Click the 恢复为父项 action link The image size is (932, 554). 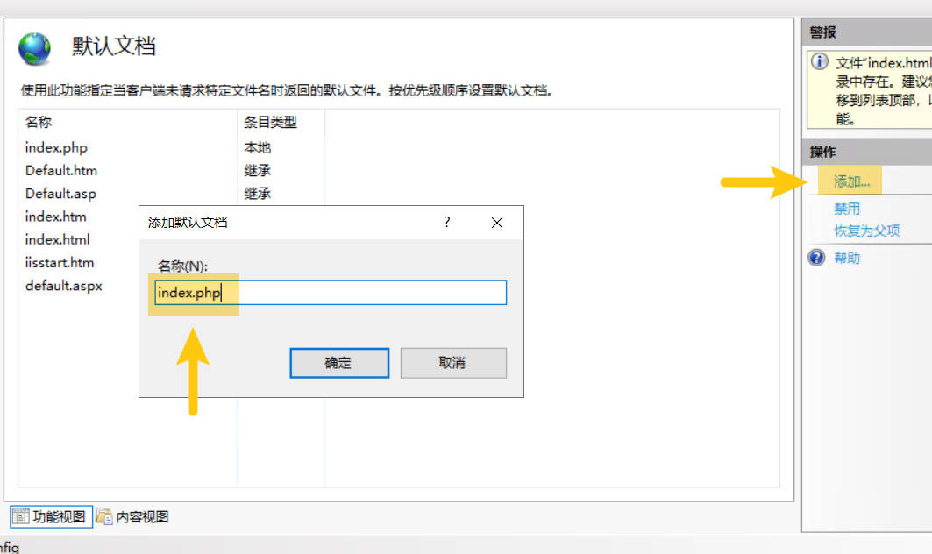[x=866, y=231]
